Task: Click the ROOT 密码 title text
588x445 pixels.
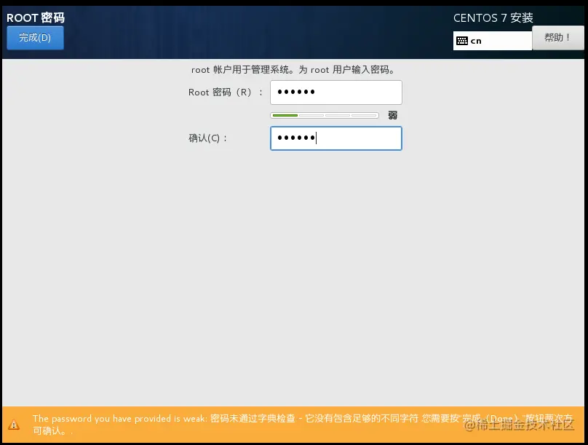Action: (36, 17)
